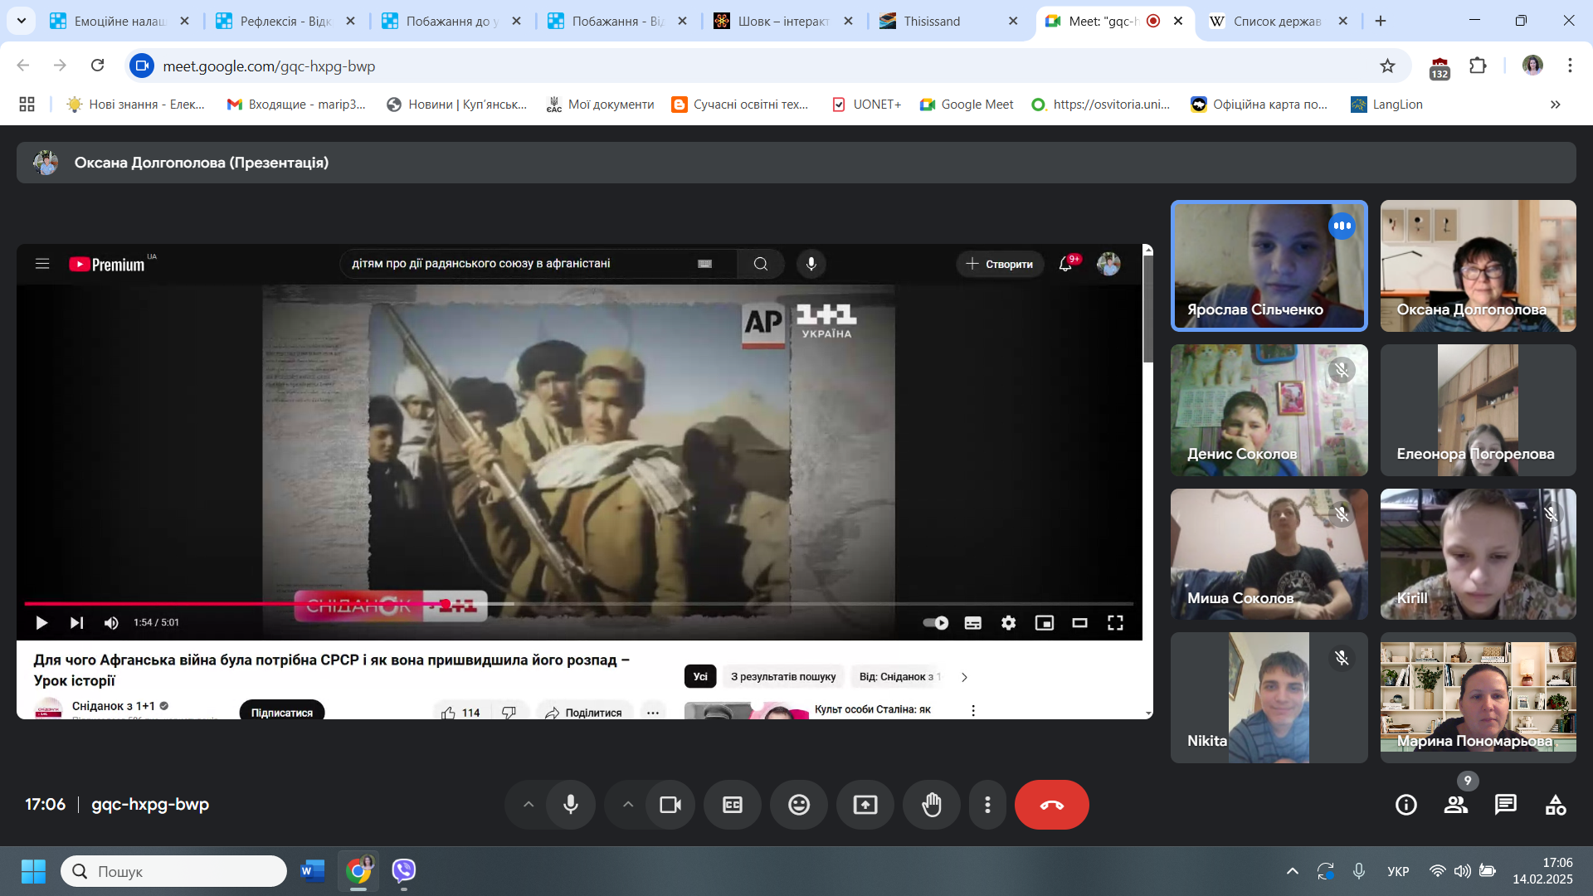Viewport: 1593px width, 896px height.
Task: Go to YouTube Premium home logo
Action: pos(108,264)
